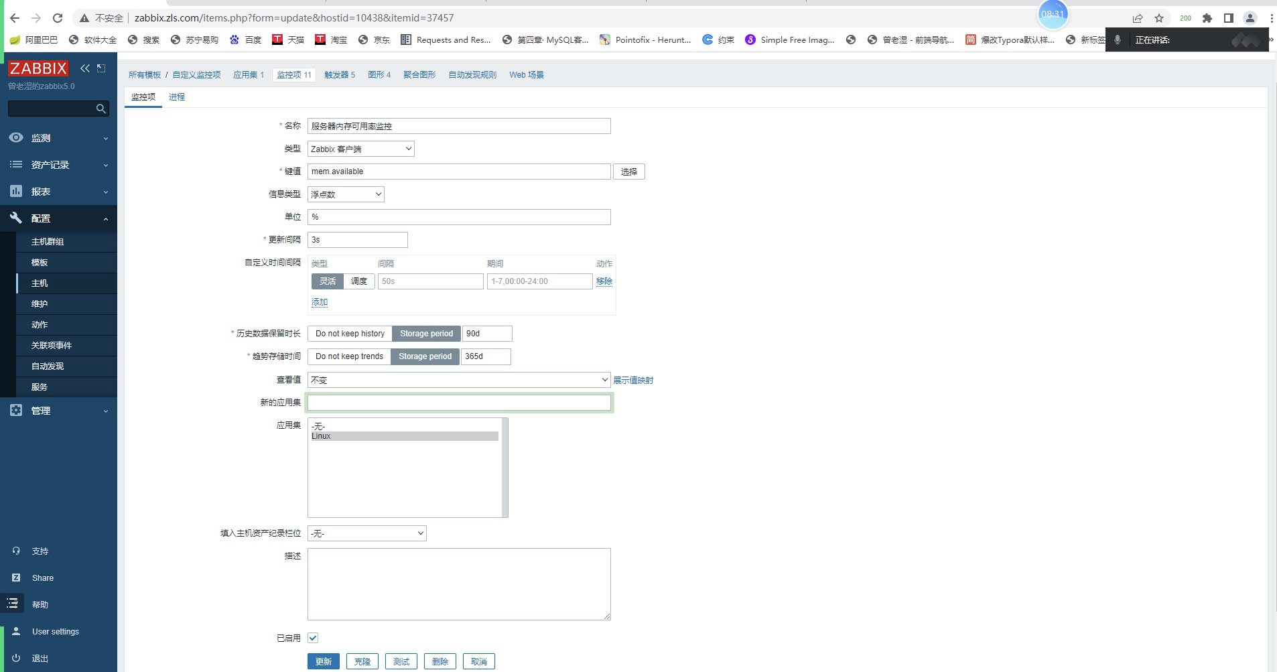The height and width of the screenshot is (672, 1277).
Task: Open the 报表 reports menu
Action: tap(58, 192)
